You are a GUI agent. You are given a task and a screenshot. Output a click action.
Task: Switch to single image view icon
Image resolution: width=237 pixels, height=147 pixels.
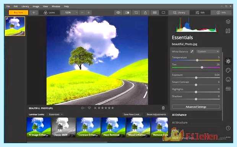click(x=163, y=13)
